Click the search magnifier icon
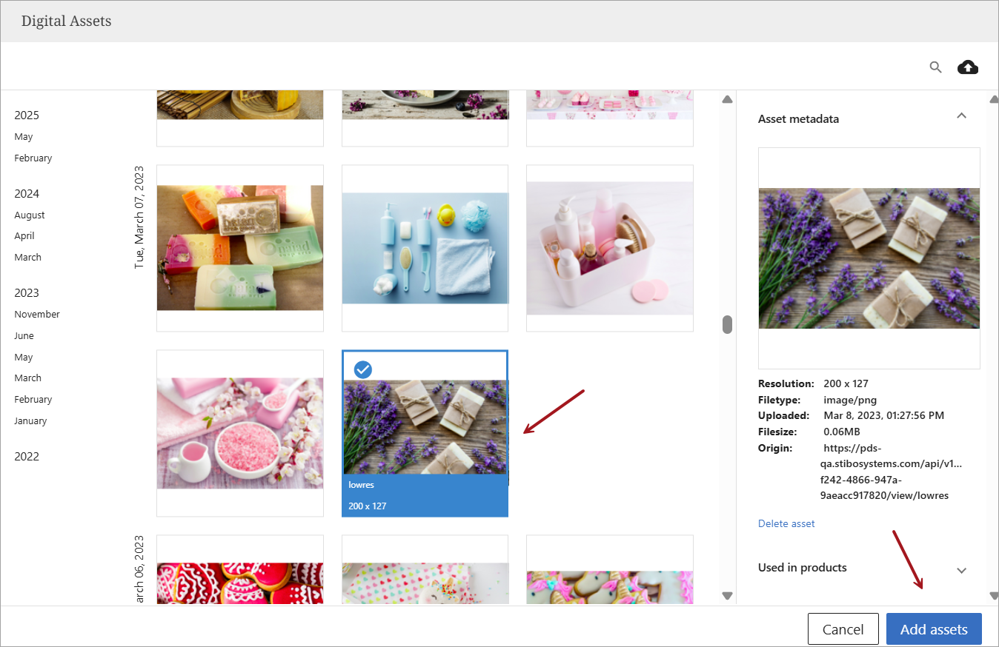Image resolution: width=999 pixels, height=647 pixels. pyautogui.click(x=936, y=67)
